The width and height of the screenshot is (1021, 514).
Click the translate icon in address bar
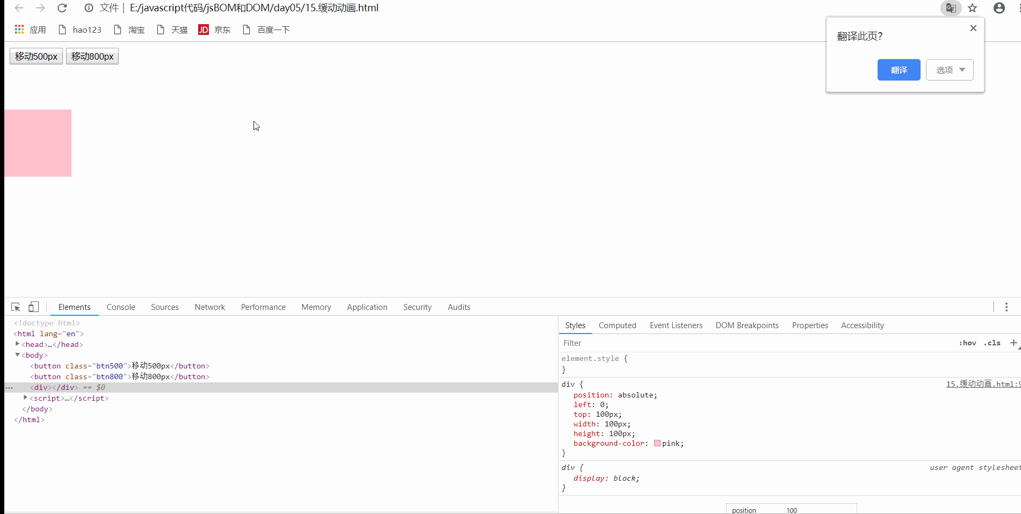coord(951,8)
